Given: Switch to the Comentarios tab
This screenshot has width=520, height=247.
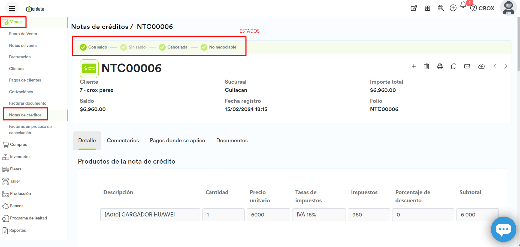Looking at the screenshot, I should tap(123, 140).
